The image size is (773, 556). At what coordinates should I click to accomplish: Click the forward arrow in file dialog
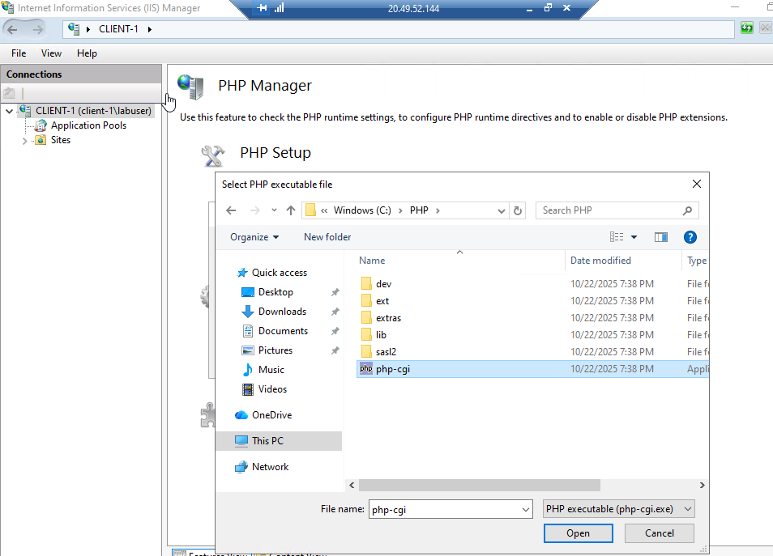255,210
